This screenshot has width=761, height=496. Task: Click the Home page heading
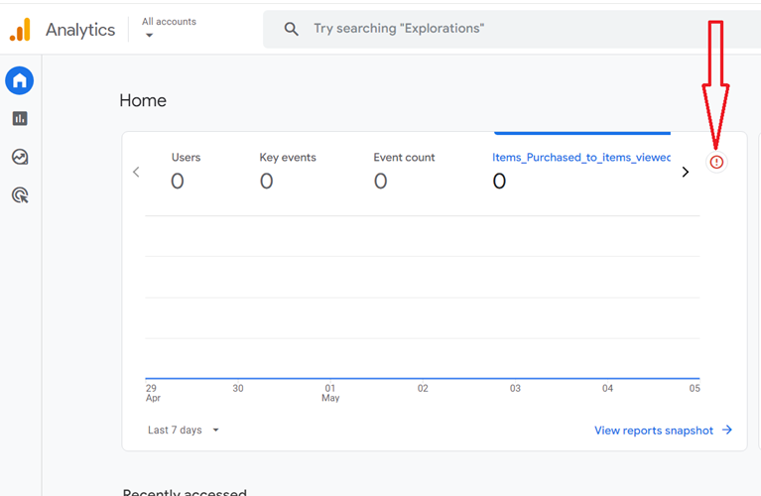pos(143,100)
